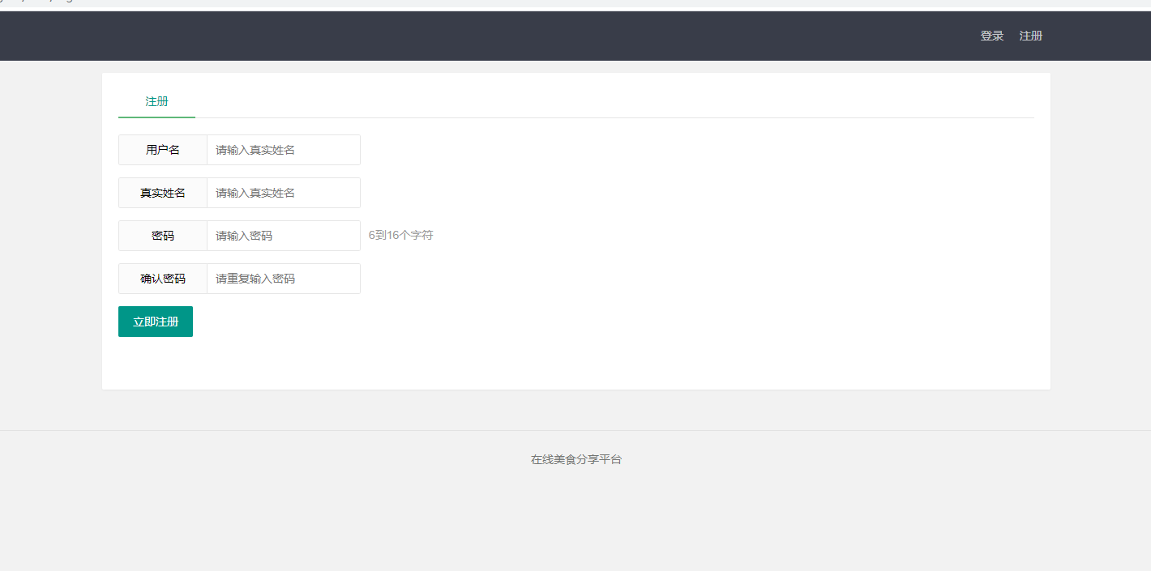Click the 真实姓名 field label
The image size is (1151, 571).
pyautogui.click(x=163, y=193)
